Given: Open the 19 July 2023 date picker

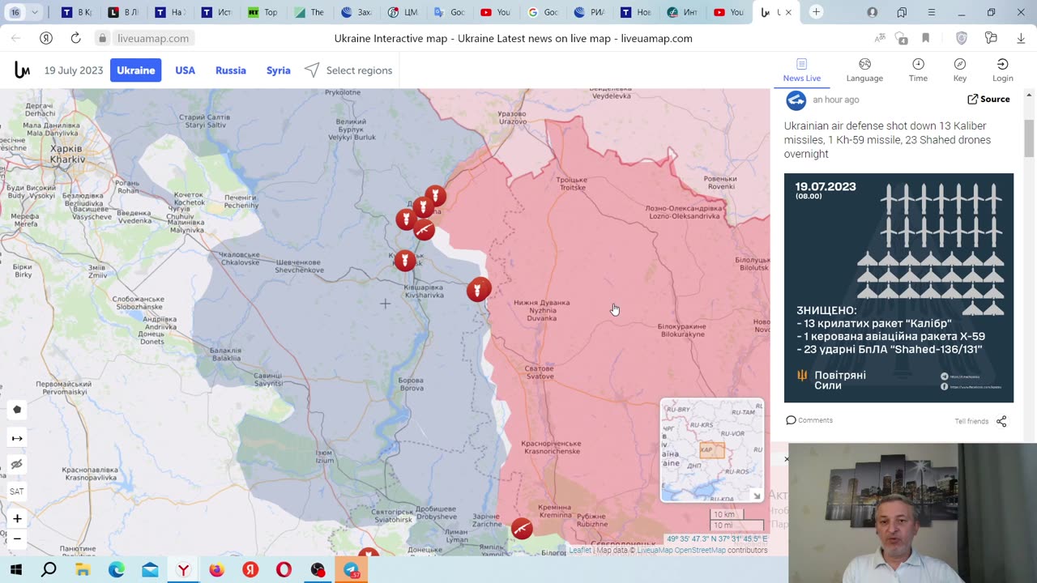Looking at the screenshot, I should [74, 70].
